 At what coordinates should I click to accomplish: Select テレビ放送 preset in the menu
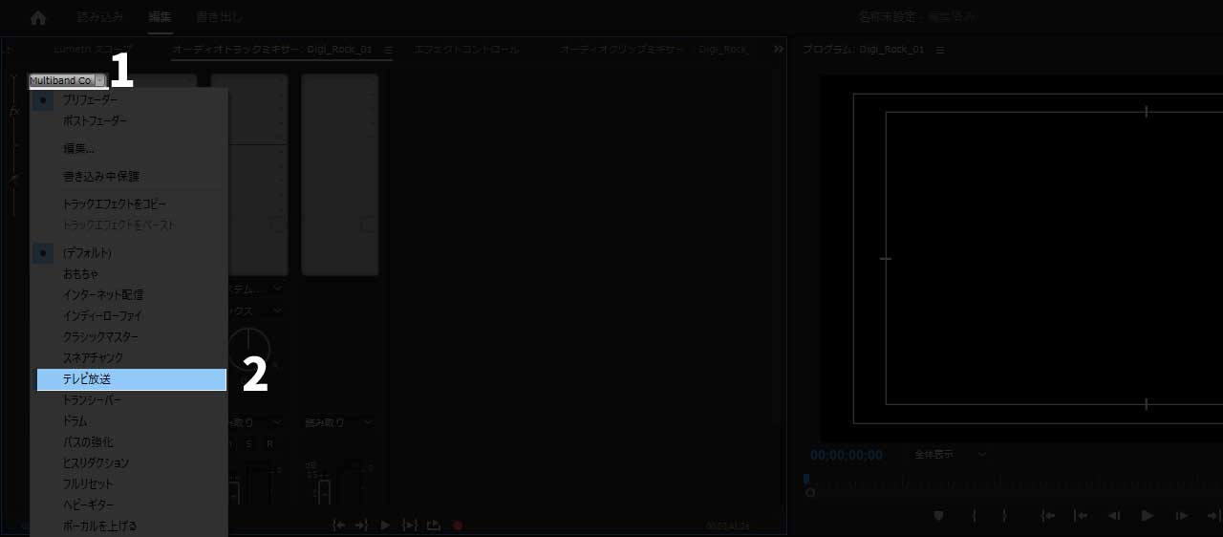point(132,379)
